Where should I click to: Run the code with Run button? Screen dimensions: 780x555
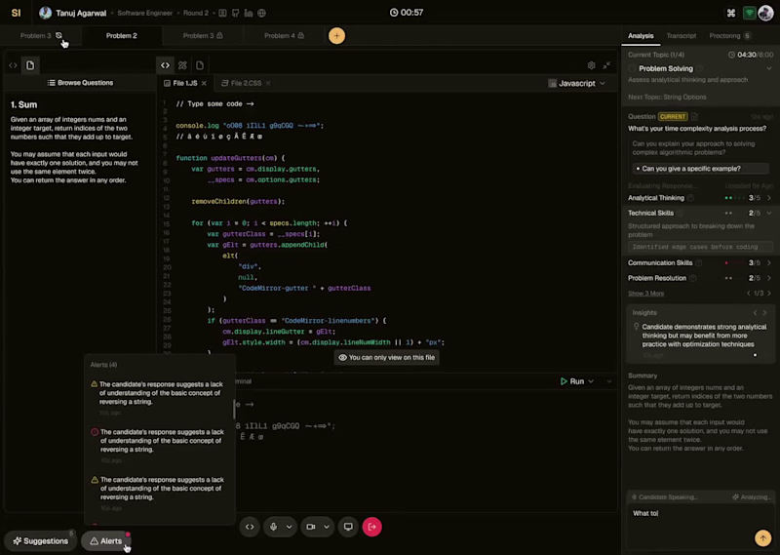(x=572, y=381)
